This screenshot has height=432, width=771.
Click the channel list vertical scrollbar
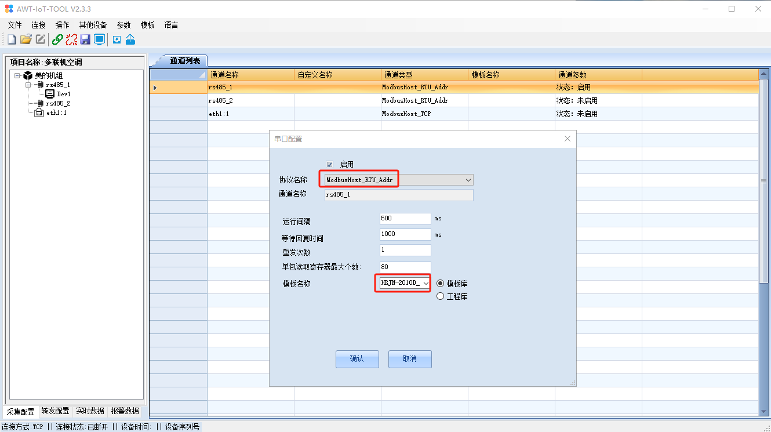[x=763, y=232]
